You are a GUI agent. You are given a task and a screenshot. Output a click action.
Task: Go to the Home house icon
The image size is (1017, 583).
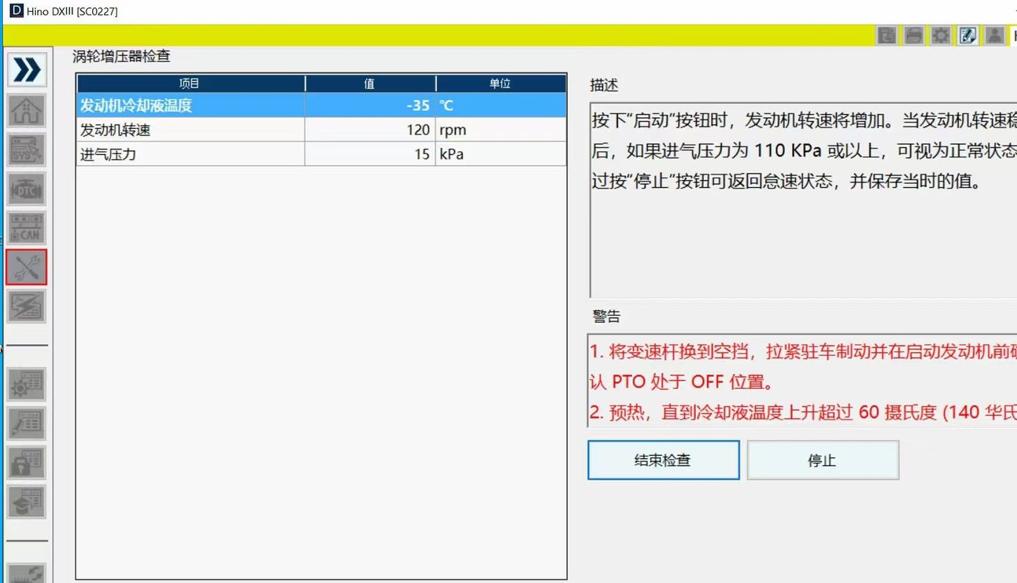[x=27, y=110]
